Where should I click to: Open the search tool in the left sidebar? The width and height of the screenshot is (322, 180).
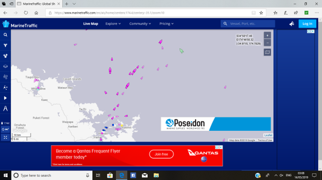[x=5, y=35]
